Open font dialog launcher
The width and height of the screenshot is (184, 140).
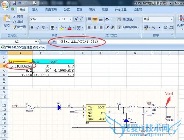click(x=83, y=35)
